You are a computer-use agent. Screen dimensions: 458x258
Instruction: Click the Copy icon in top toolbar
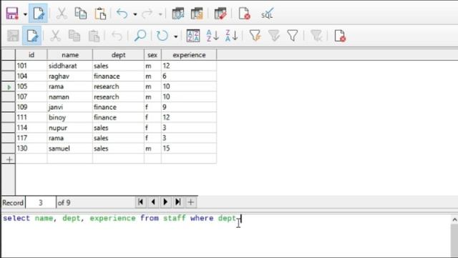pyautogui.click(x=81, y=14)
